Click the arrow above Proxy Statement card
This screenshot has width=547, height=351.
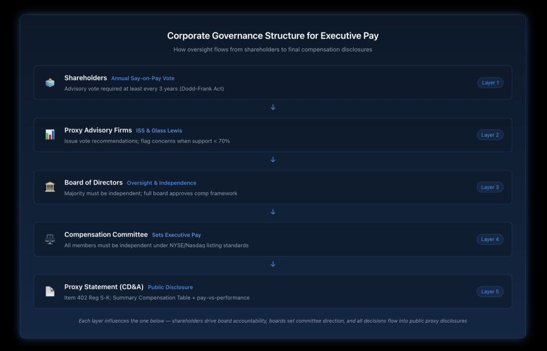(x=273, y=264)
